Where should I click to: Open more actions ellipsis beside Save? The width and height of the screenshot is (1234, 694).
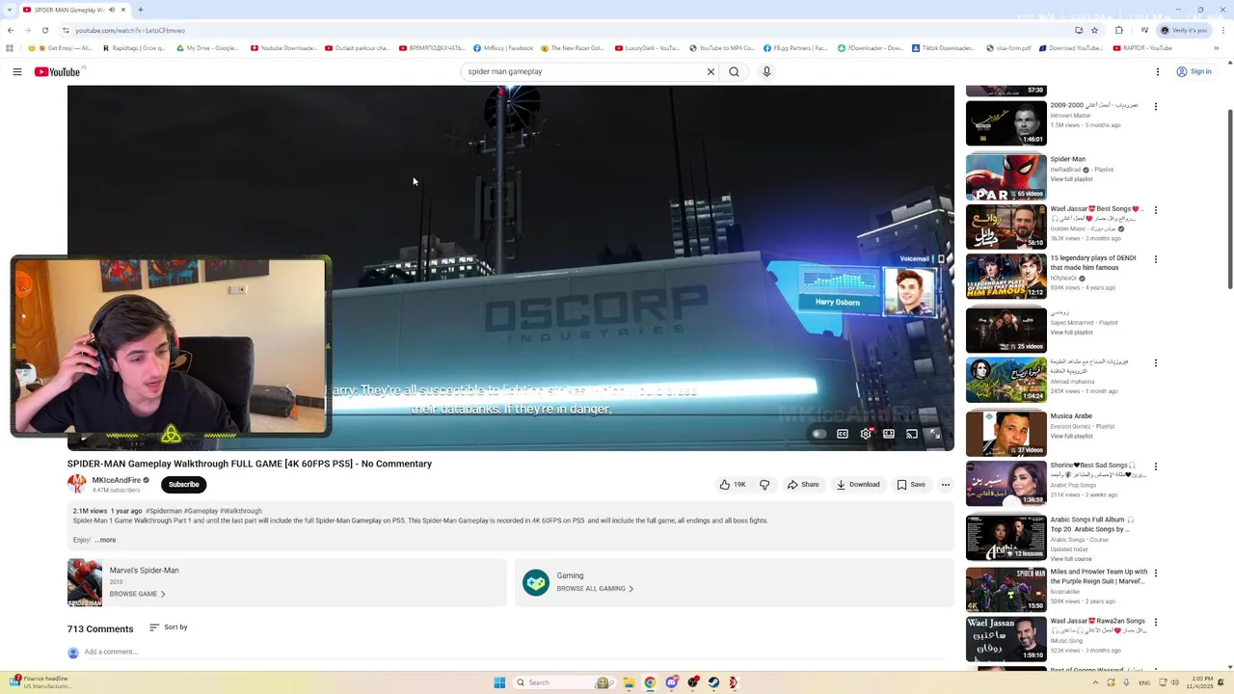pyautogui.click(x=946, y=485)
